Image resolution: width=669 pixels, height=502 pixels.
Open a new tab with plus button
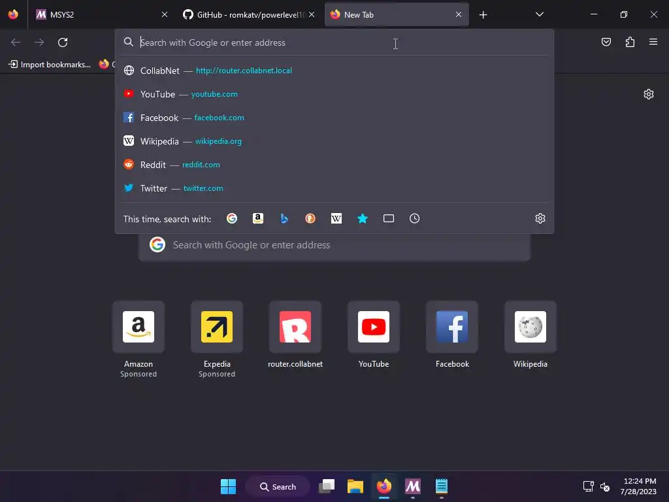click(x=483, y=15)
